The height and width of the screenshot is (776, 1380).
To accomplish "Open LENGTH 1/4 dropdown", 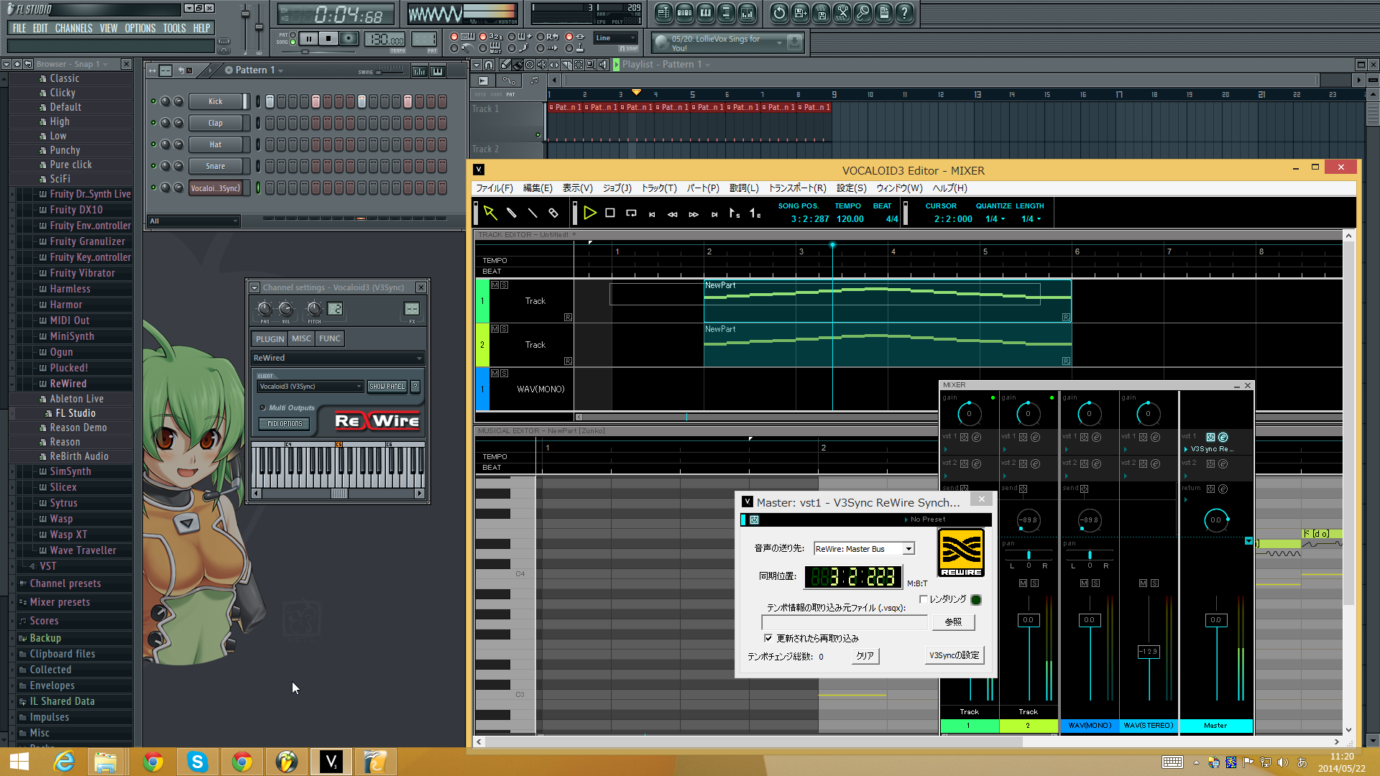I will click(x=1031, y=219).
